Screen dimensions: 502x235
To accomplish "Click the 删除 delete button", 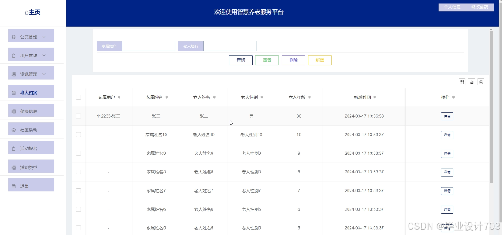I will (x=293, y=60).
